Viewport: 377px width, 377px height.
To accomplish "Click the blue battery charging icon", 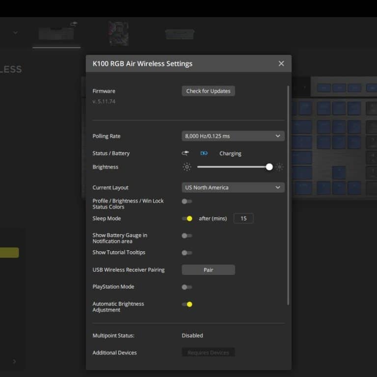I will [x=204, y=153].
